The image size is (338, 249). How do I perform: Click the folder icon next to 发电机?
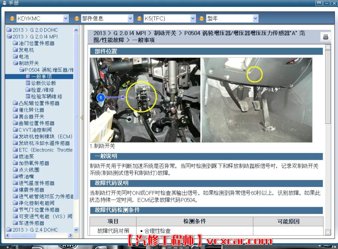(x=15, y=50)
